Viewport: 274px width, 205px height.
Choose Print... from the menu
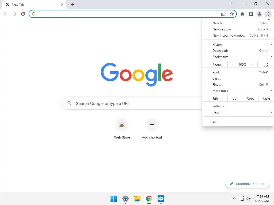238,72
